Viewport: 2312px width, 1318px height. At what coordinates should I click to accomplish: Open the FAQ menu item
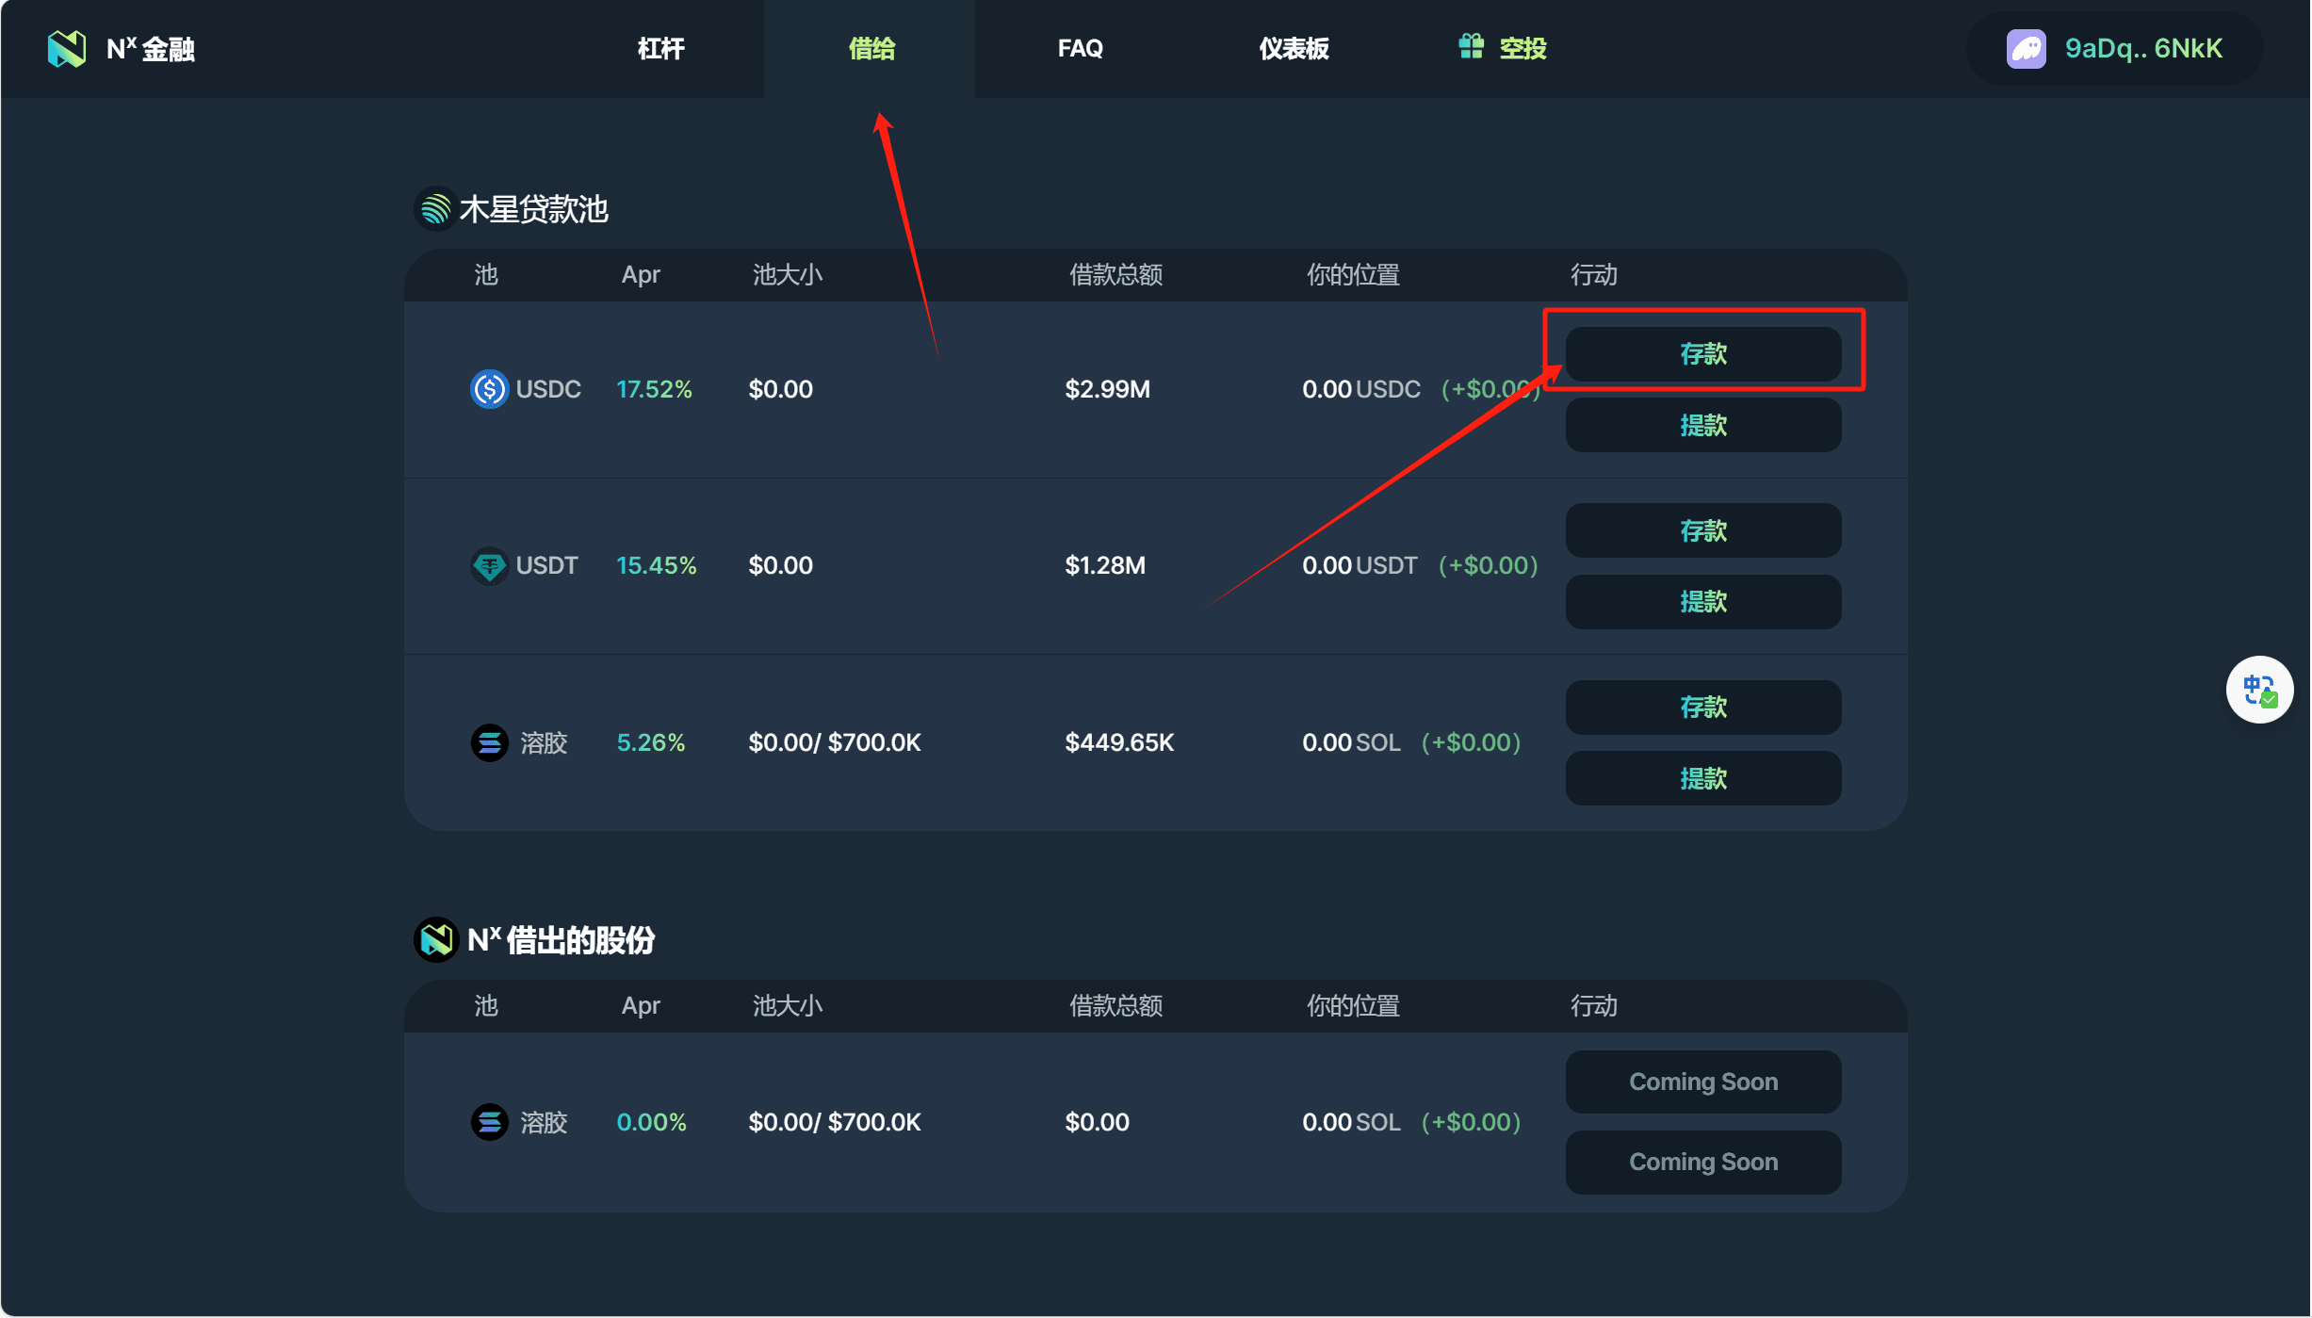1080,48
